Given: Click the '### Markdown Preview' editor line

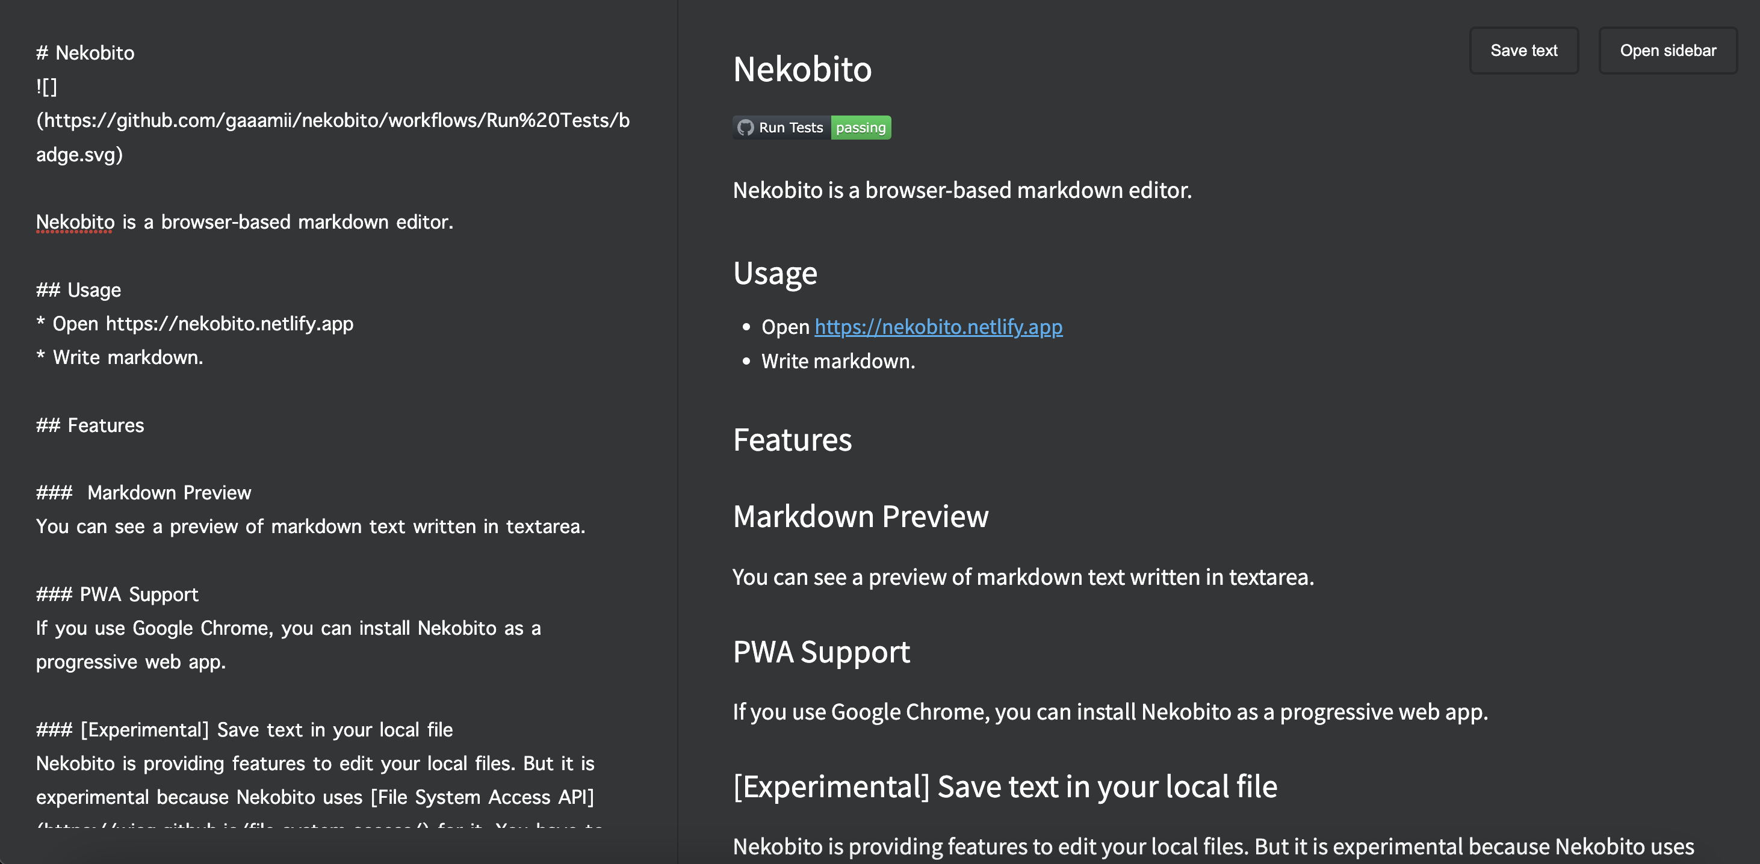Looking at the screenshot, I should 144,493.
